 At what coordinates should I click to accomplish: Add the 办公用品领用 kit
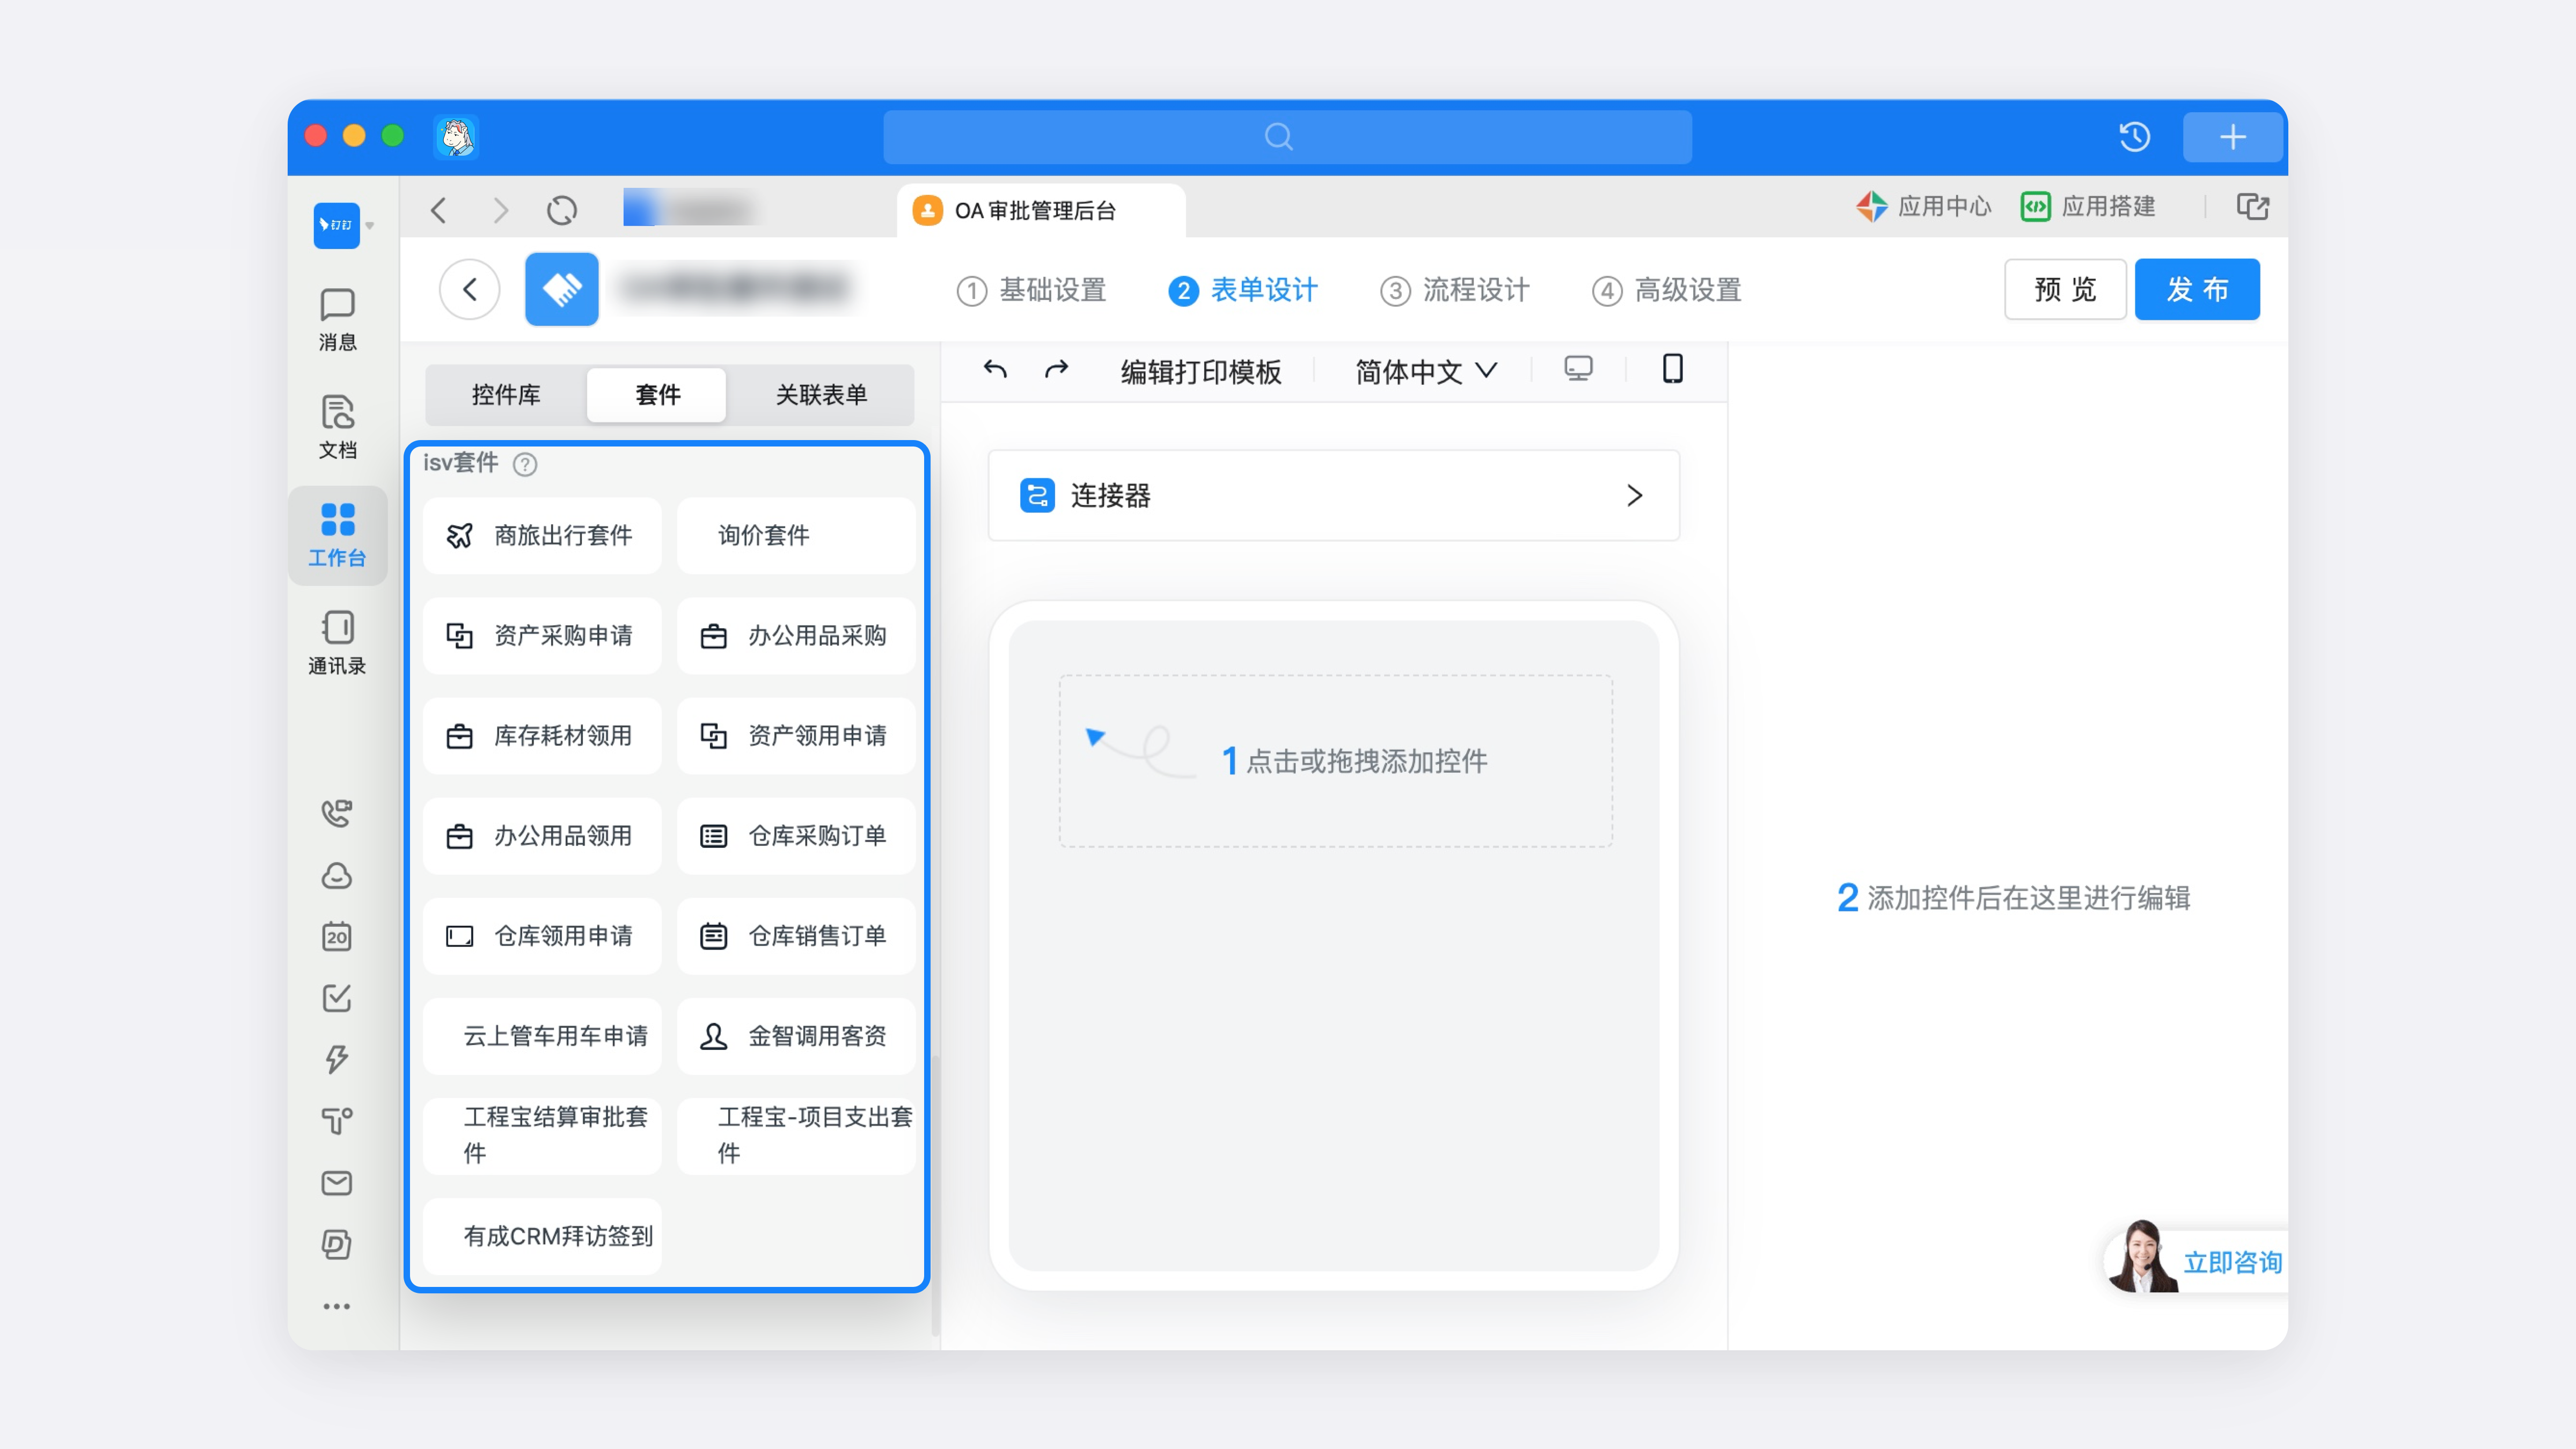click(x=542, y=835)
